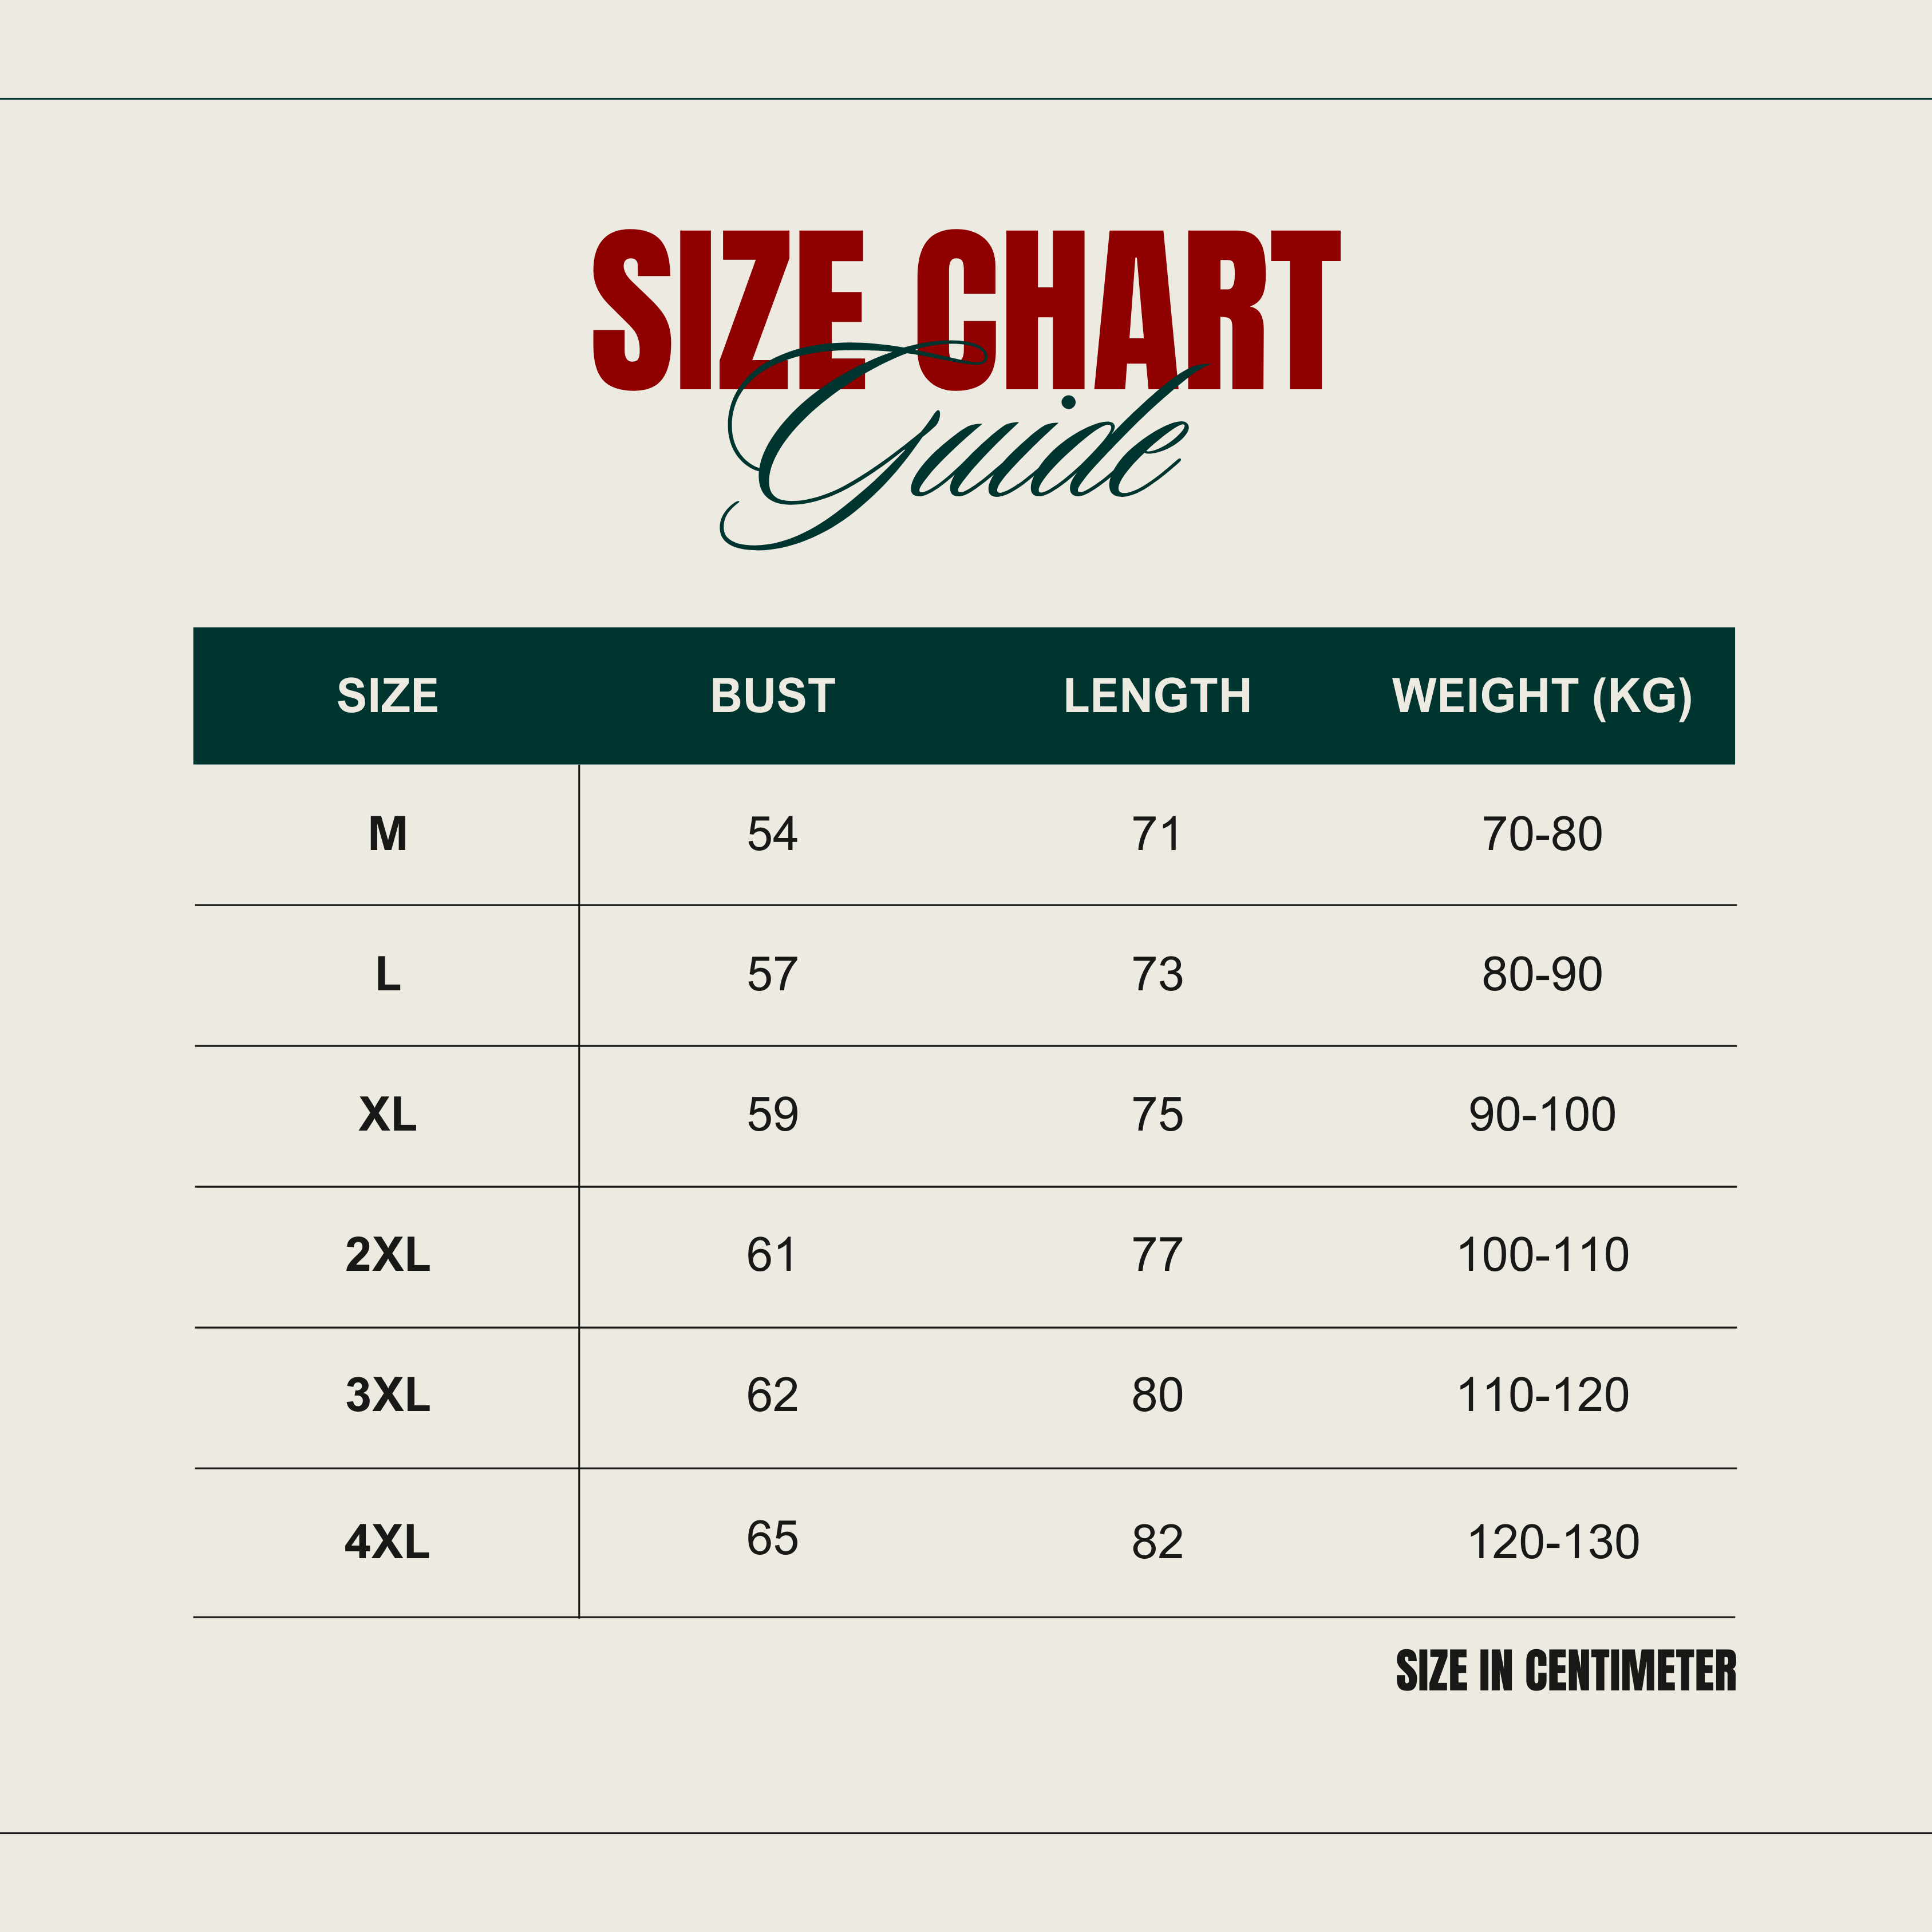Click bust value 61 for 2XL
Viewport: 1932px width, 1932px height.
point(772,1255)
